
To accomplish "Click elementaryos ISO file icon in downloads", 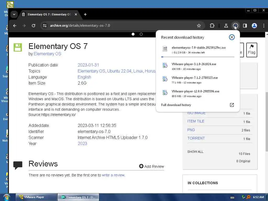I will pos(165,49).
